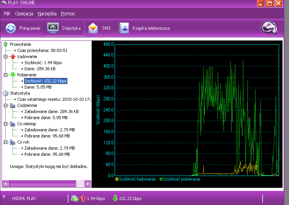The width and height of the screenshot is (289, 205).
Task: Select the Co miesiąc tree item label
Action: click(x=27, y=124)
